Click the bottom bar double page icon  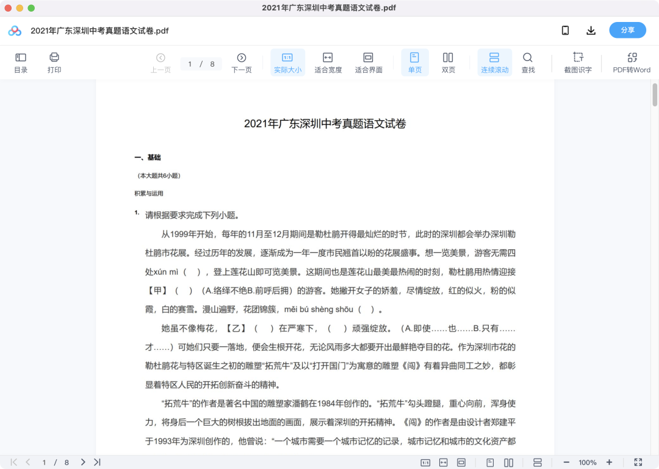[x=508, y=463]
